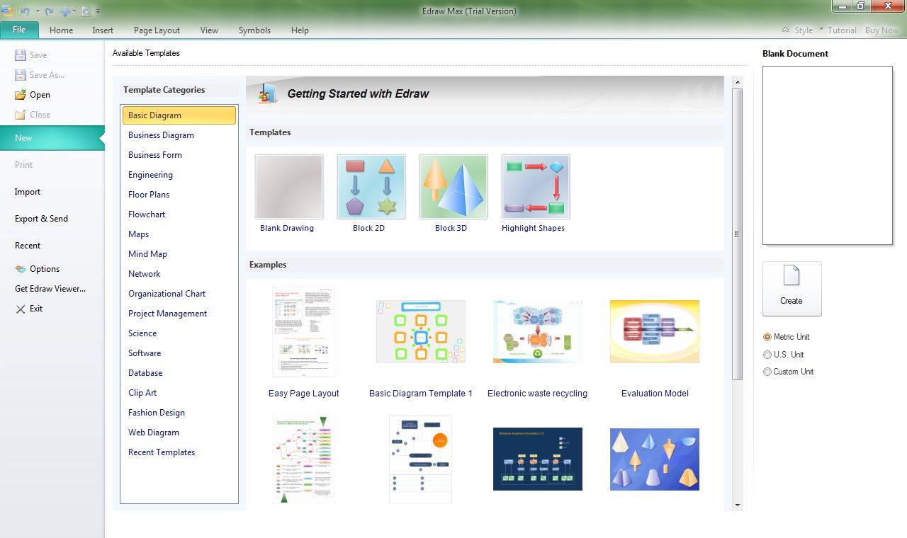Click the Undo icon in quick access toolbar
The width and height of the screenshot is (907, 538).
24,11
